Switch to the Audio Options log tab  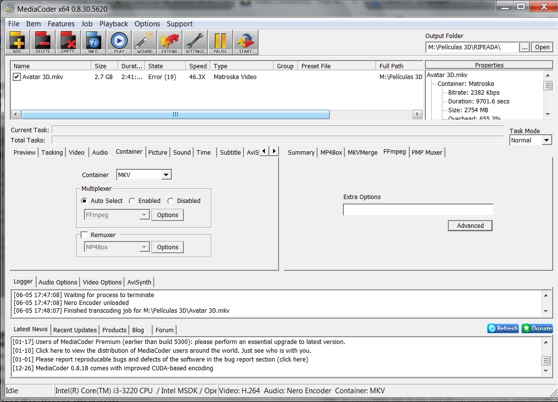click(x=58, y=282)
